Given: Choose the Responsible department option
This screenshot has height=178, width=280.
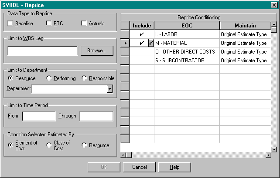Looking at the screenshot, I should click(x=85, y=78).
